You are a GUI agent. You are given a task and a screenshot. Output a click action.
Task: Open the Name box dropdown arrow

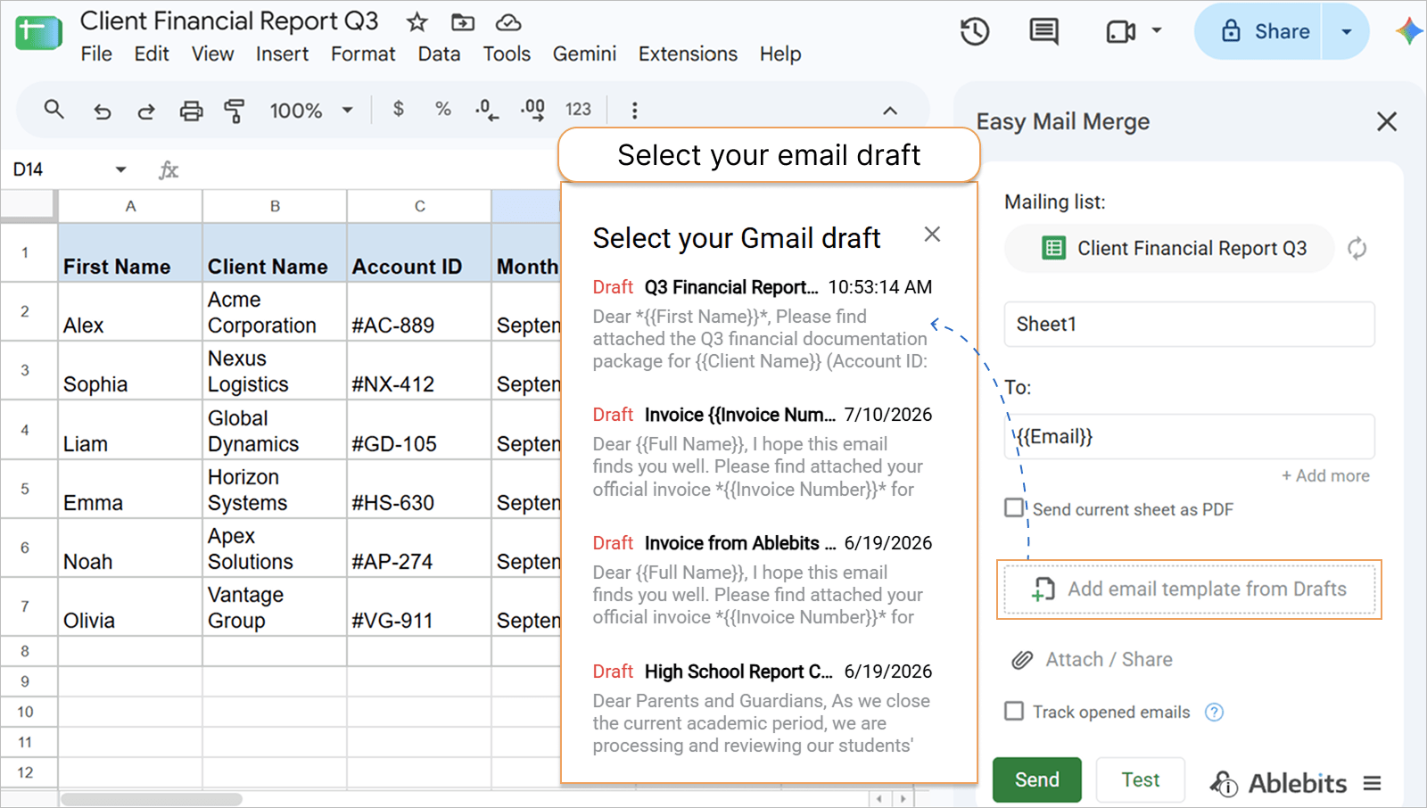pyautogui.click(x=120, y=169)
